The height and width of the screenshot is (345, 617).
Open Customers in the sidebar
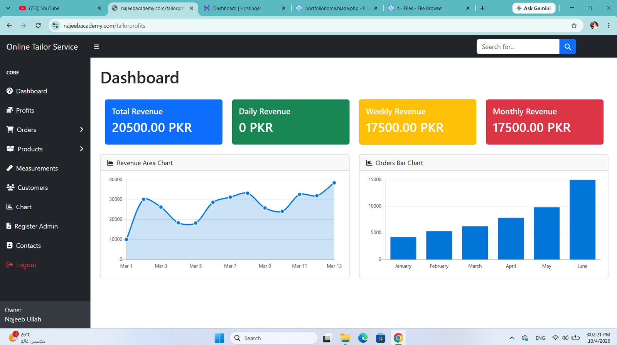(x=27, y=188)
